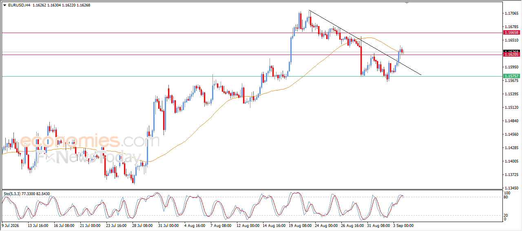The width and height of the screenshot is (522, 231).
Task: Click the 1.16205 red price level label
Action: (x=511, y=55)
